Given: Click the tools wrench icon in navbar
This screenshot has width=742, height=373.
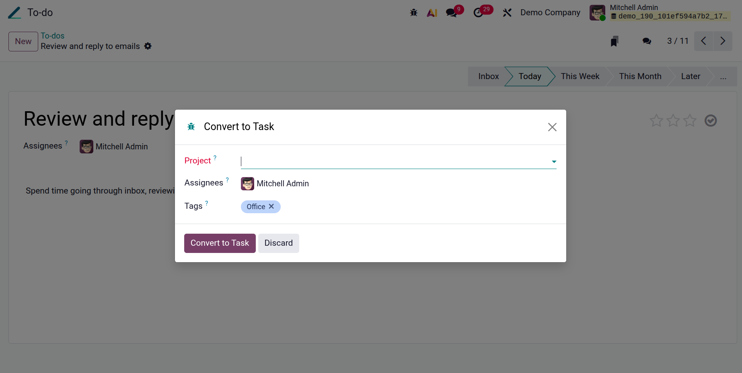Looking at the screenshot, I should click(x=507, y=13).
